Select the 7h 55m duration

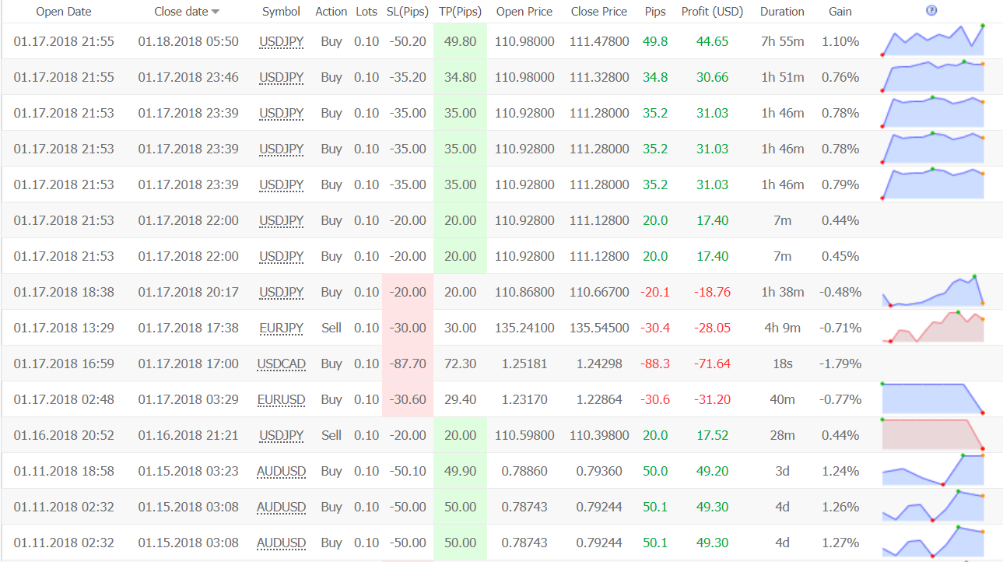click(x=783, y=42)
